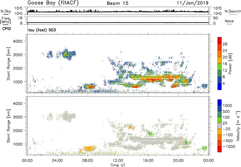
Task: Click '12' on the power colorbar
Action: coord(225,71)
